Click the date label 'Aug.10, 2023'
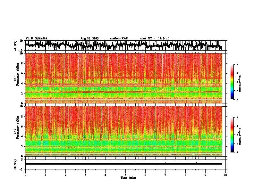 [89, 38]
